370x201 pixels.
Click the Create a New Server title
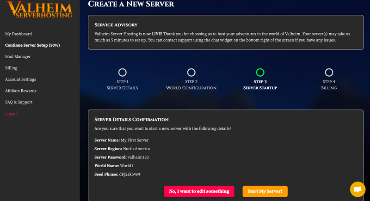[x=131, y=4]
